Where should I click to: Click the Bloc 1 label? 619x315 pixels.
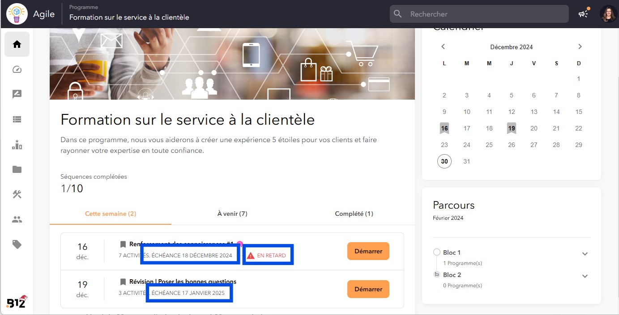pos(452,252)
